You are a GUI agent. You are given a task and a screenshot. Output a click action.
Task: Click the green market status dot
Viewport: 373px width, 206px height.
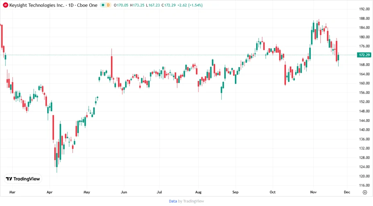(103, 5)
